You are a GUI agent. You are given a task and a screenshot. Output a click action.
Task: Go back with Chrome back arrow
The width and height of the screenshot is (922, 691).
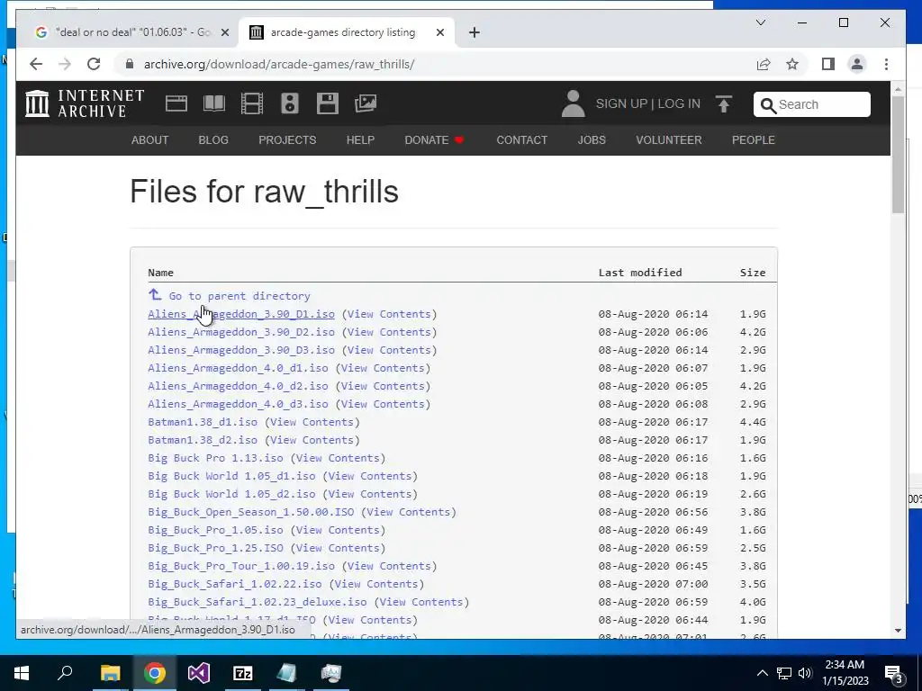pos(36,64)
